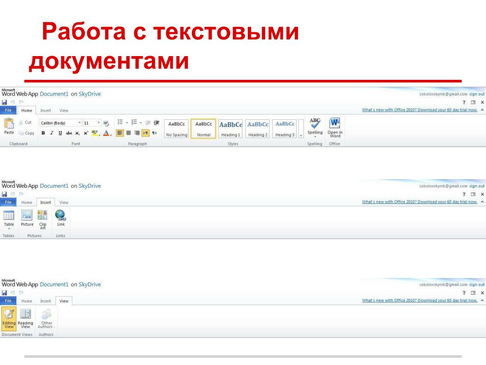
Task: Select Home tab on the View ribbon
Action: pyautogui.click(x=27, y=301)
